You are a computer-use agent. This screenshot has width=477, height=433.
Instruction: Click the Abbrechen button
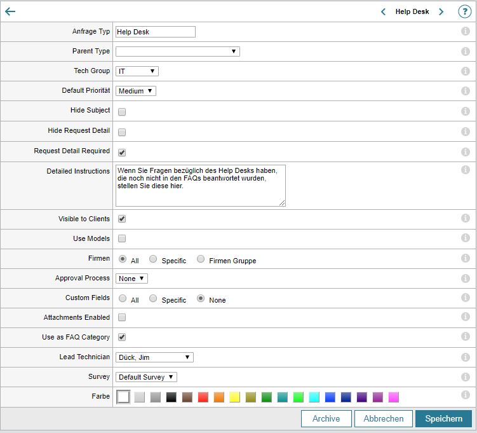pyautogui.click(x=383, y=418)
